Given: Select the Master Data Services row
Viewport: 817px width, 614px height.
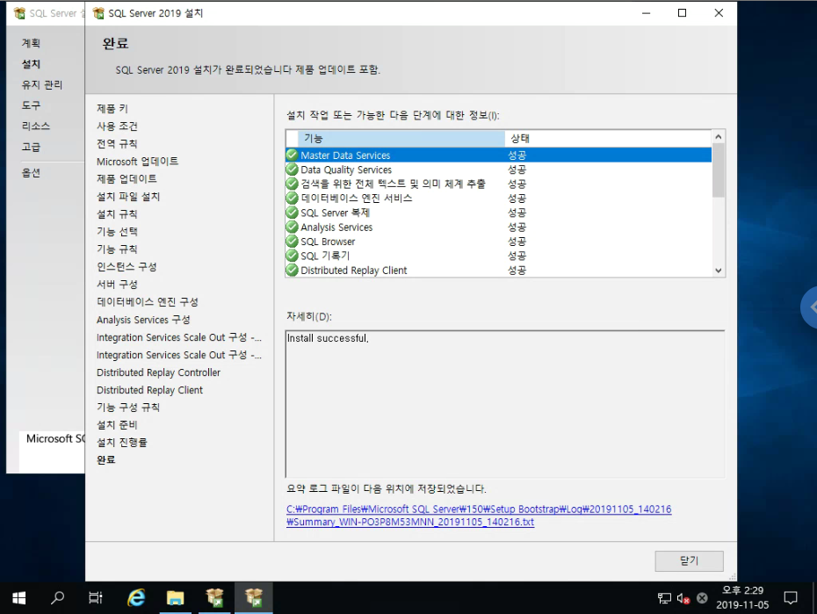Looking at the screenshot, I should (499, 155).
